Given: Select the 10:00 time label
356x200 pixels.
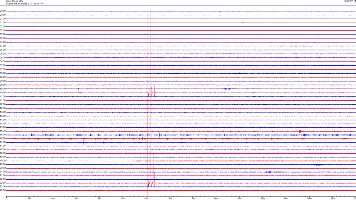Looking at the screenshot, I should [3, 89].
